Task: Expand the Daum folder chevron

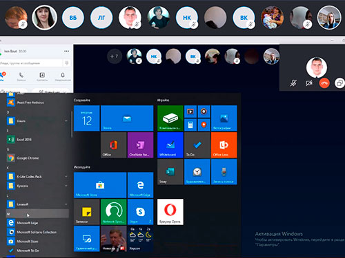Action: click(66, 120)
